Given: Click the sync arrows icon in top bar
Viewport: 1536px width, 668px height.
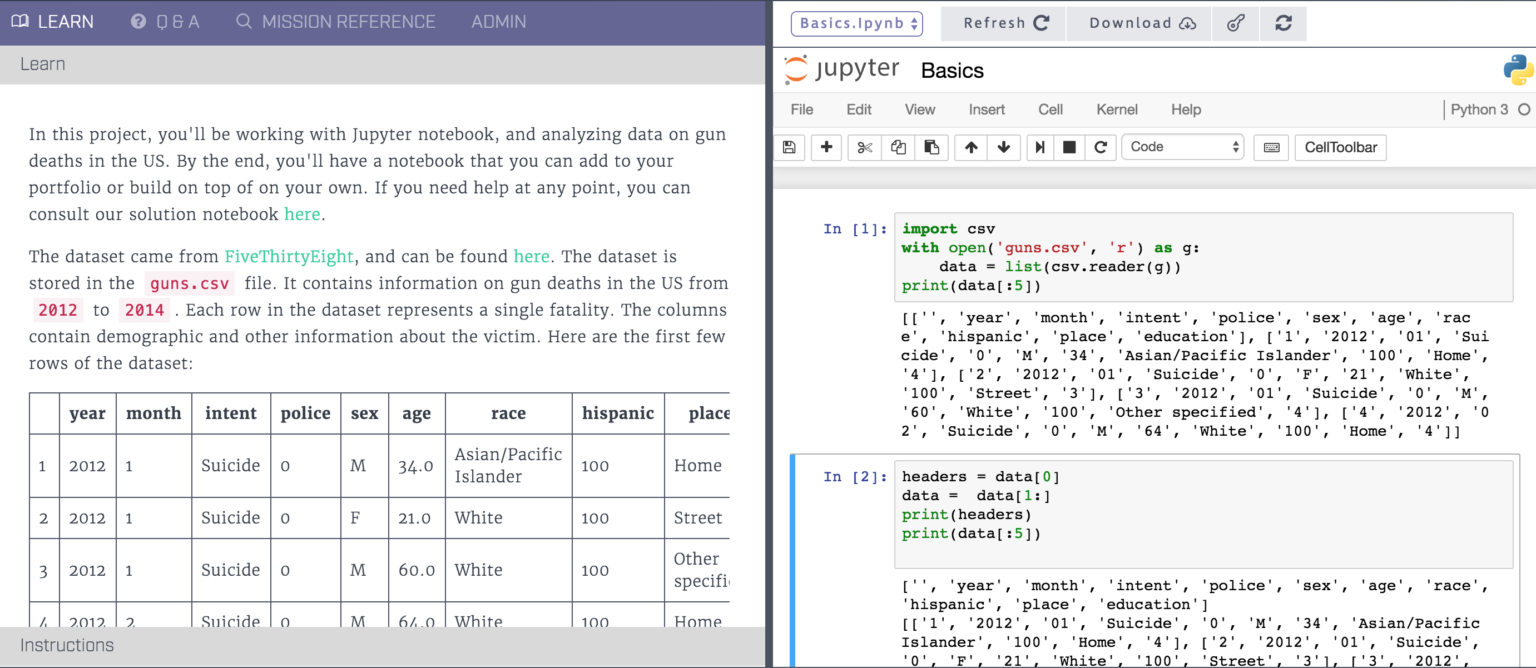Looking at the screenshot, I should point(1283,23).
